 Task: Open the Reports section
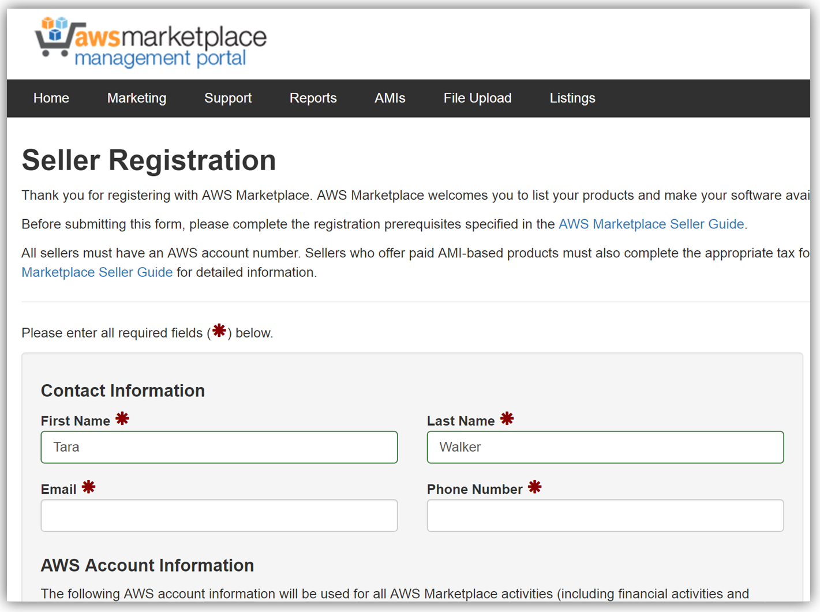tap(313, 98)
